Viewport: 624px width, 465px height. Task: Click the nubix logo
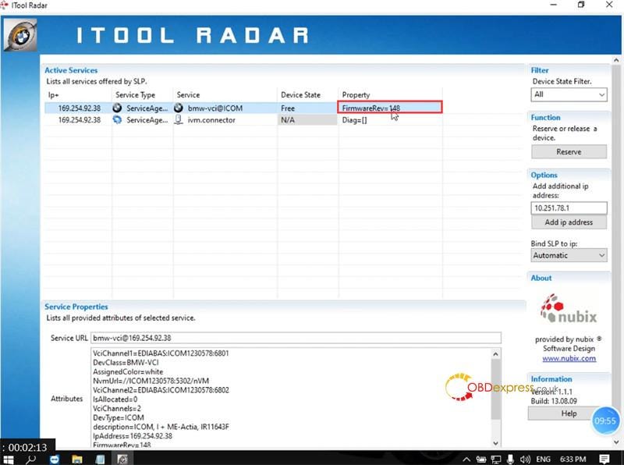569,308
